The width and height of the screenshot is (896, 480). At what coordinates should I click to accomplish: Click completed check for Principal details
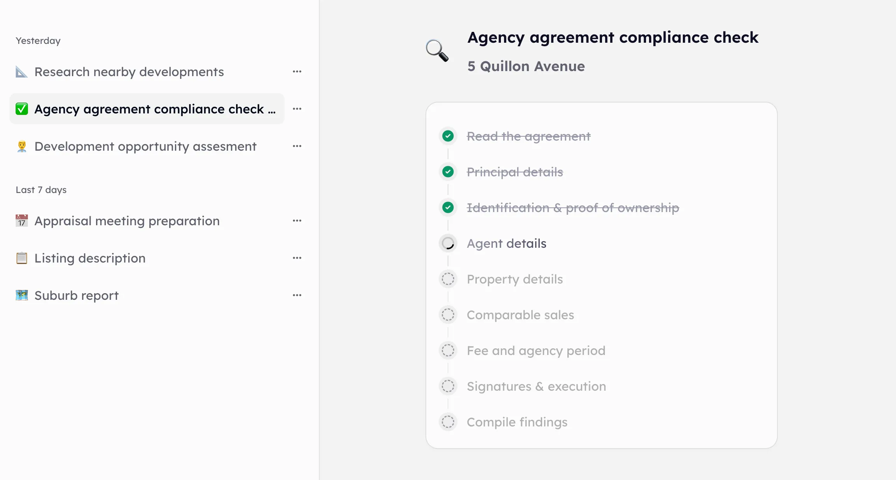tap(448, 172)
